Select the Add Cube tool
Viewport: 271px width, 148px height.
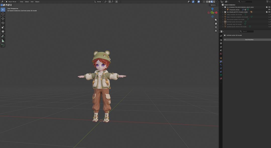click(x=3, y=45)
